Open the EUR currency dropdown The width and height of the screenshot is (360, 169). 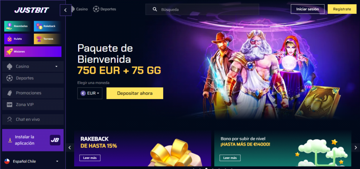[90, 93]
